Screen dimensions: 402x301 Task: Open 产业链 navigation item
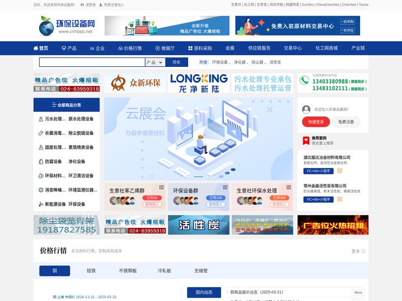[358, 48]
